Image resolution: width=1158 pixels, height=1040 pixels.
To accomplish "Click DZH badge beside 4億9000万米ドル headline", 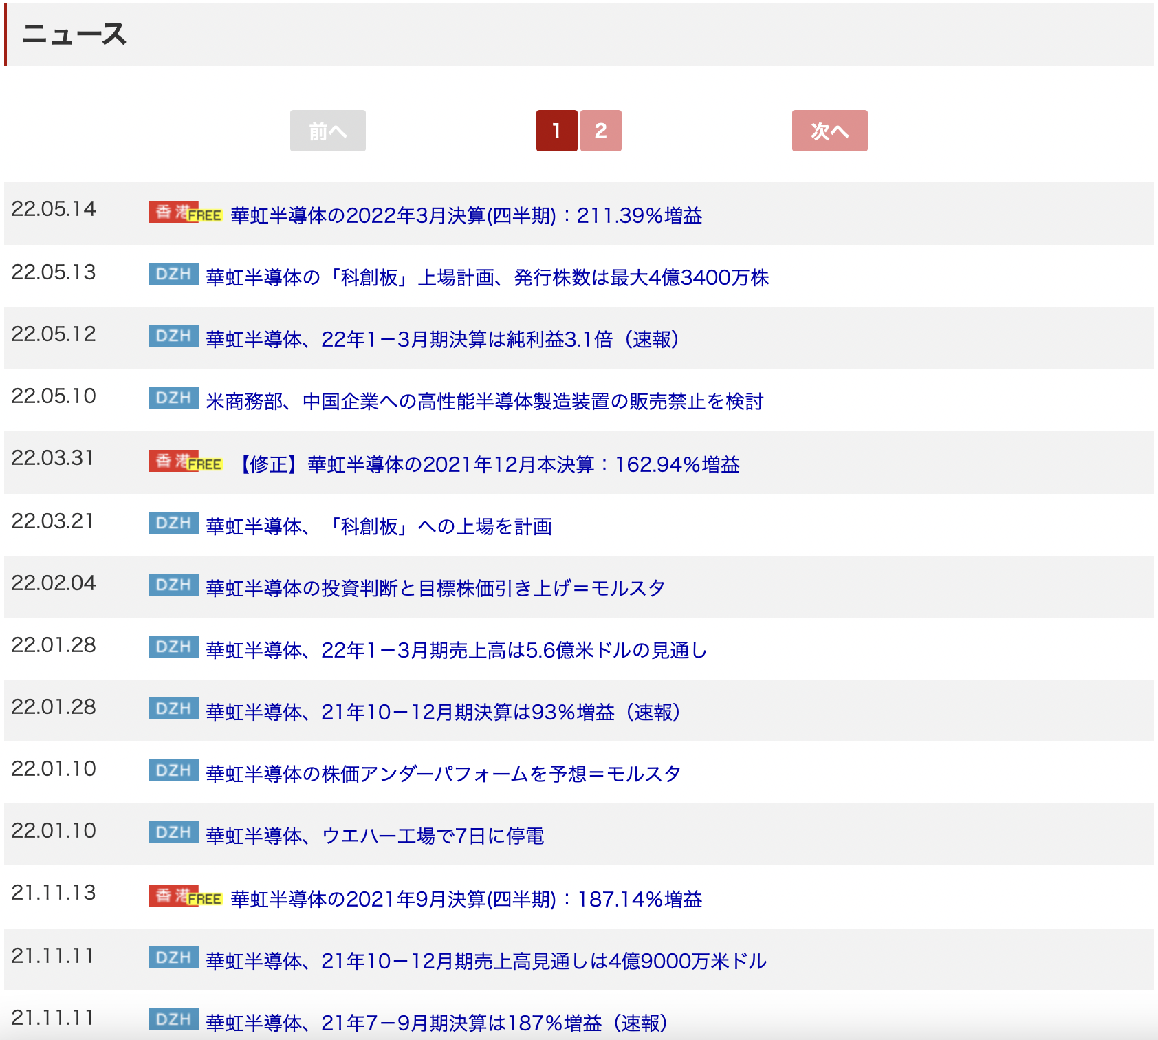I will click(174, 957).
